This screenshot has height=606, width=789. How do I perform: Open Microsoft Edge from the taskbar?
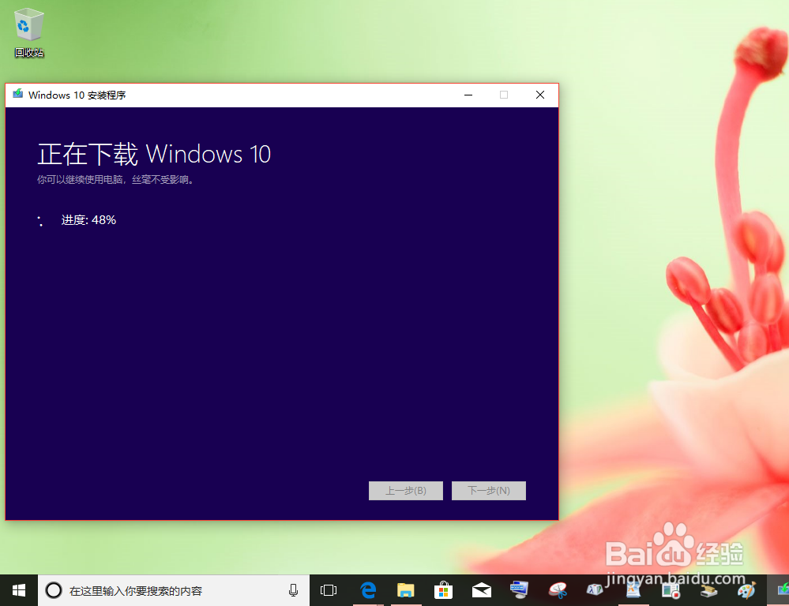point(368,589)
